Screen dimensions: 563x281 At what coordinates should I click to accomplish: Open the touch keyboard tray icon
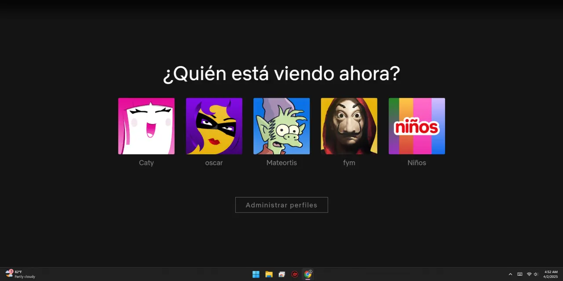click(520, 274)
